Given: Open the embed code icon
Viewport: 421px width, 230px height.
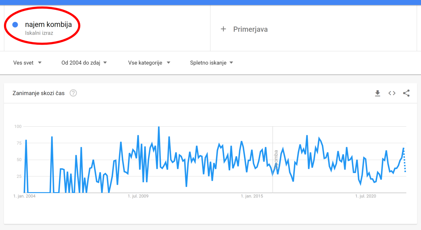Looking at the screenshot, I should click(392, 93).
